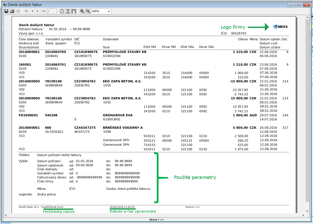The height and width of the screenshot is (224, 313).
Task: Toggle Fit width view mode
Action: point(74,11)
